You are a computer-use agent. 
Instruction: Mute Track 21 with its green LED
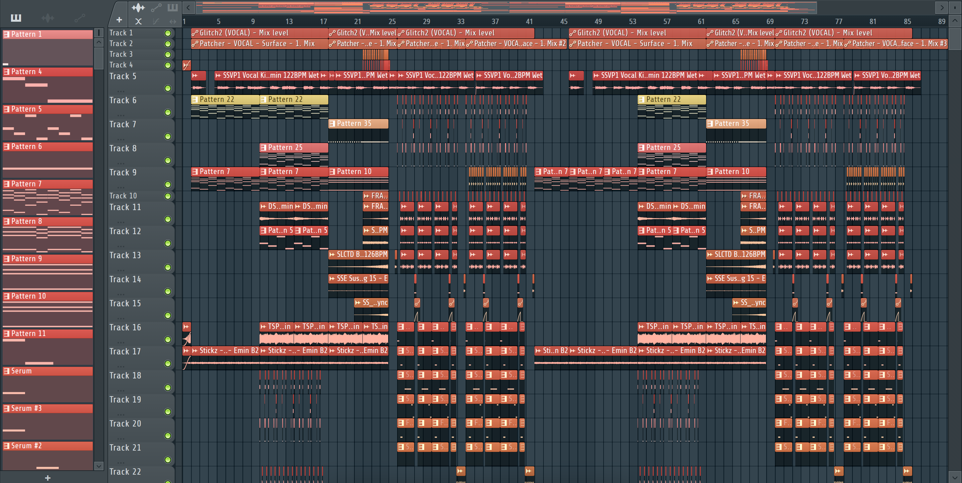[x=168, y=460]
